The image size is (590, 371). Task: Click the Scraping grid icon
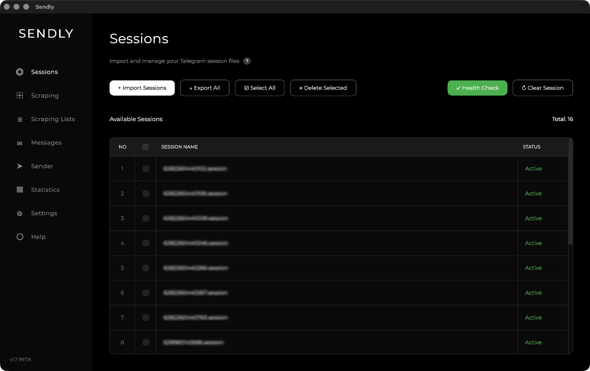(20, 96)
